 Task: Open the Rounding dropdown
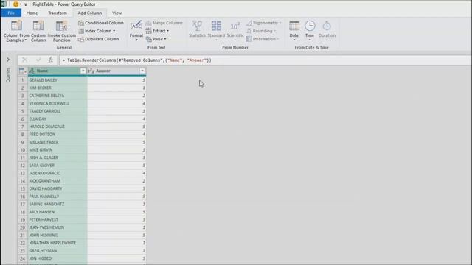point(261,31)
